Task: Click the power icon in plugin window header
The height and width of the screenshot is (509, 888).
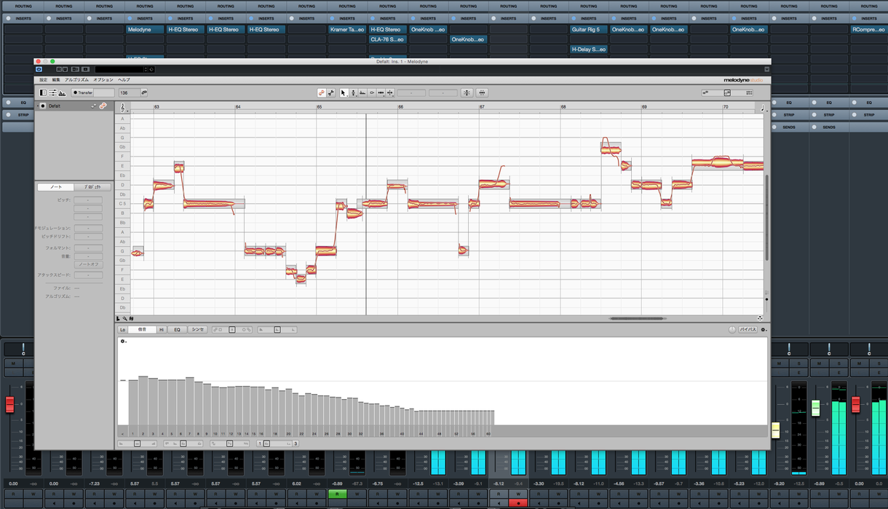Action: coord(39,69)
